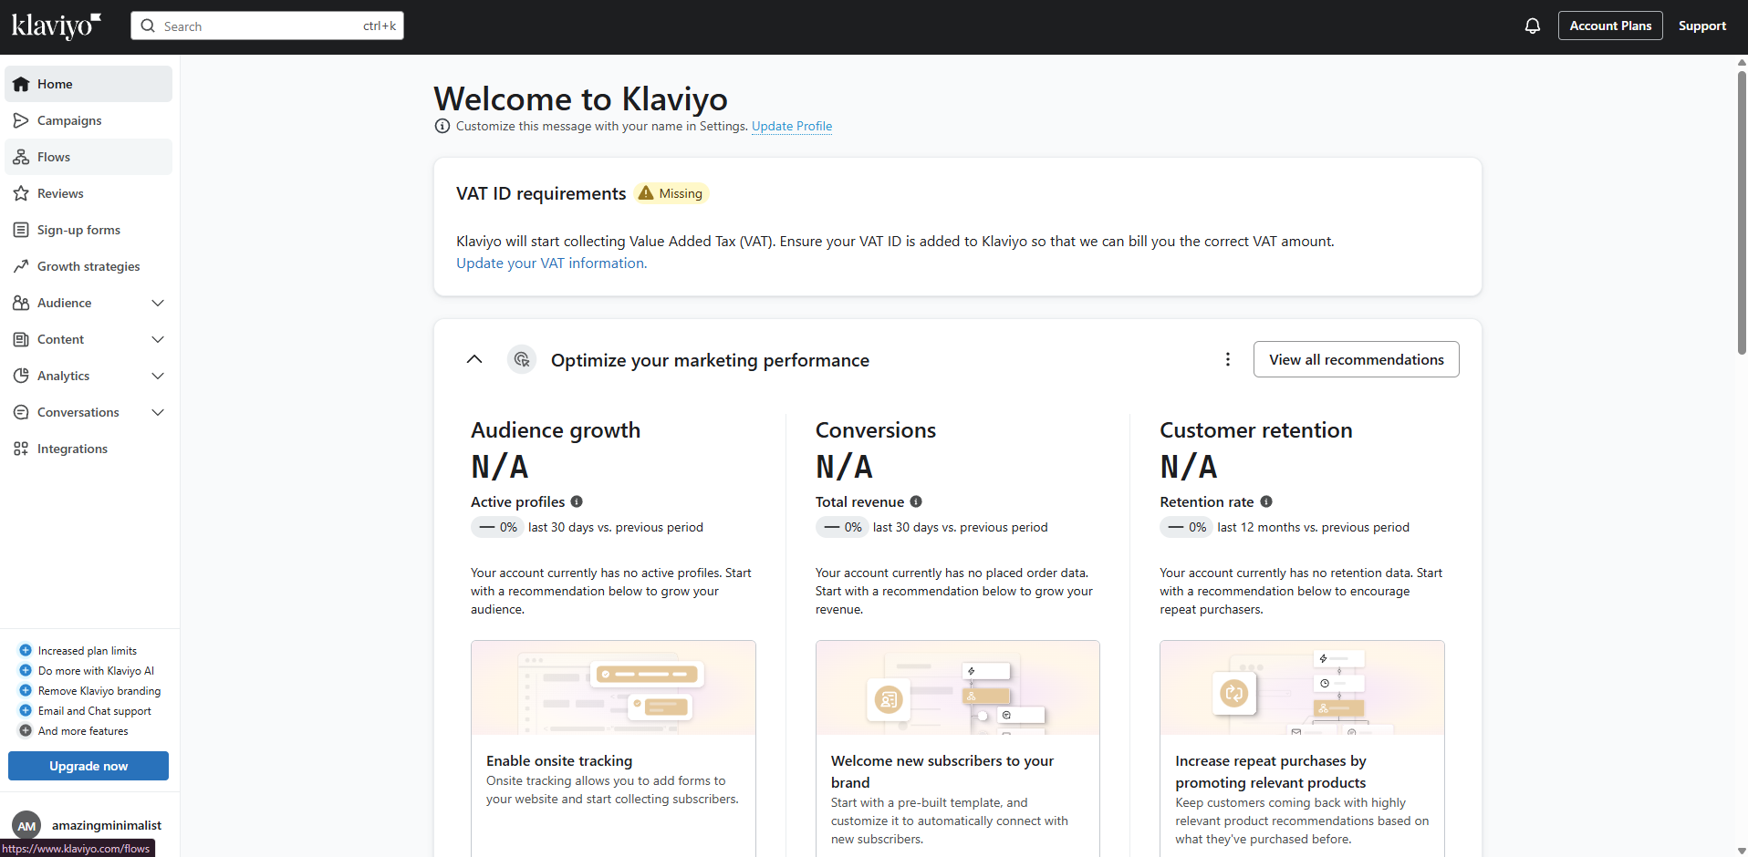Image resolution: width=1748 pixels, height=857 pixels.
Task: Go to Sign-up forms
Action: pyautogui.click(x=78, y=230)
